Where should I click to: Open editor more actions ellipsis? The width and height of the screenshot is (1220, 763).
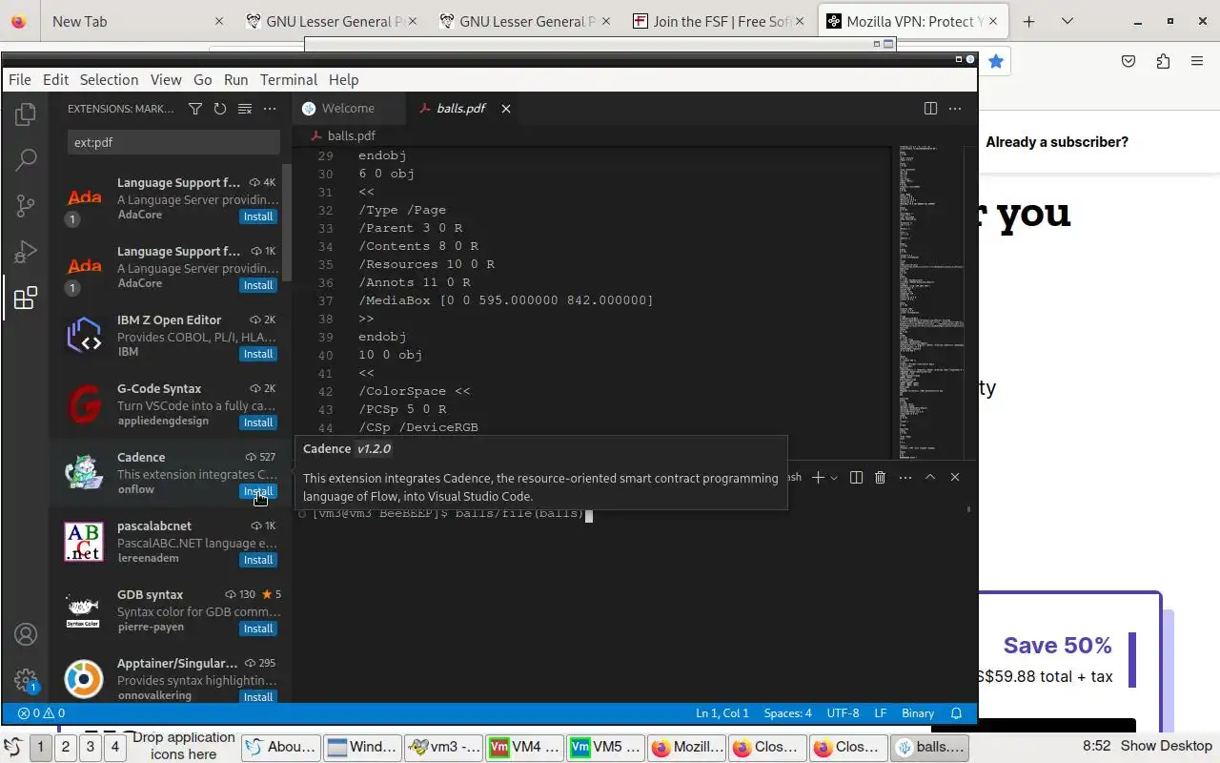tap(955, 108)
